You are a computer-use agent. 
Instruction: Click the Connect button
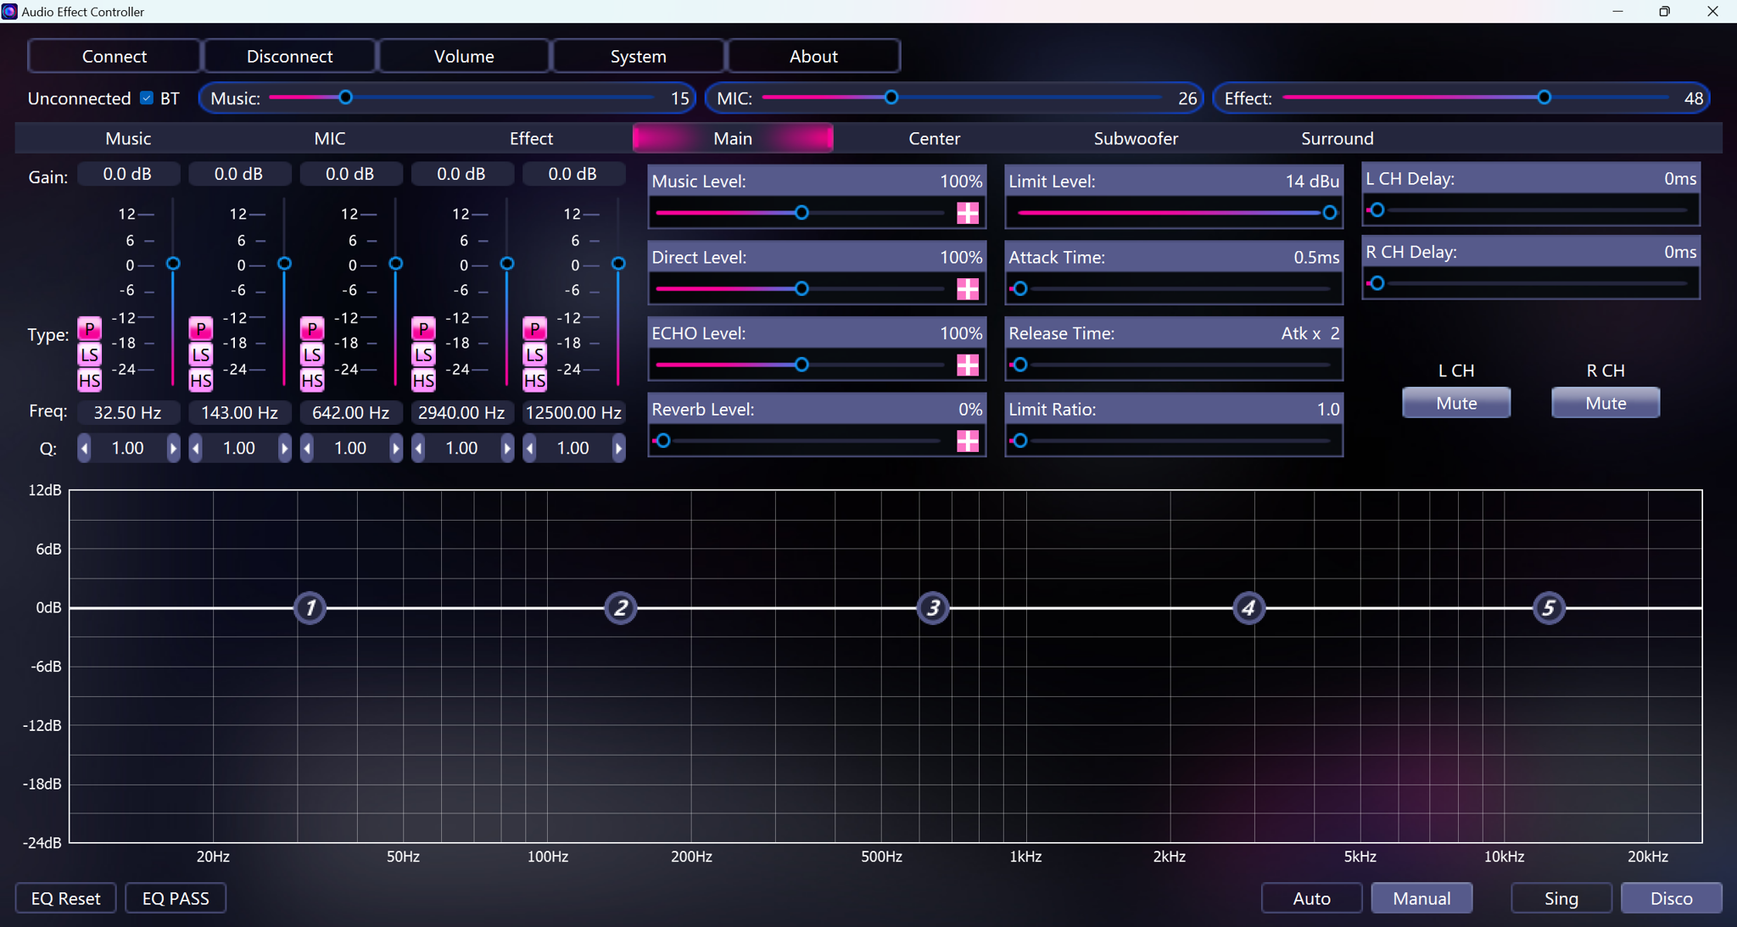pyautogui.click(x=114, y=56)
